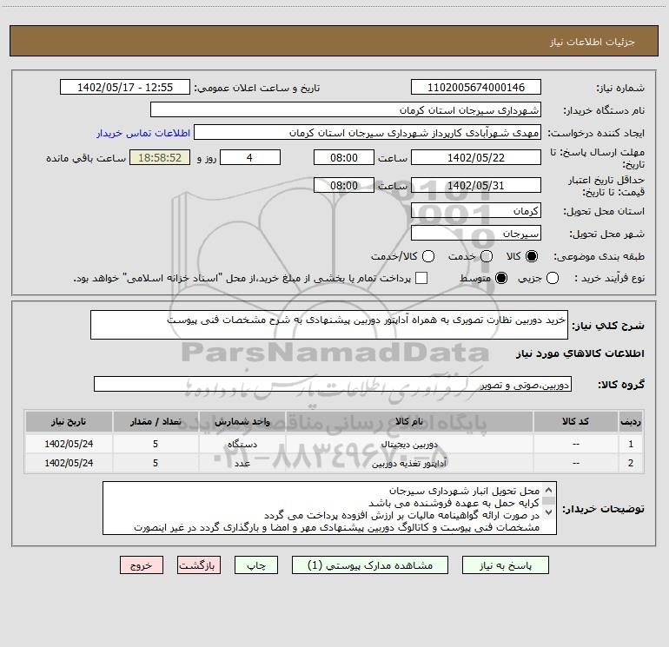
Task: Click the کد کالا column header
Action: (x=575, y=422)
